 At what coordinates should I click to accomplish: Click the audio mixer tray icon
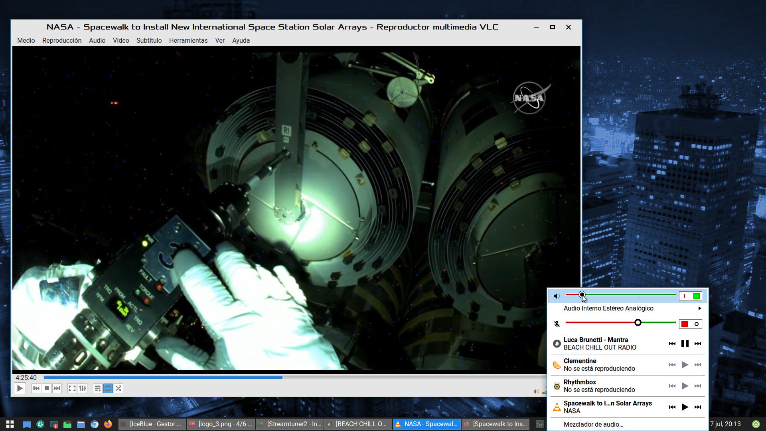pos(540,424)
